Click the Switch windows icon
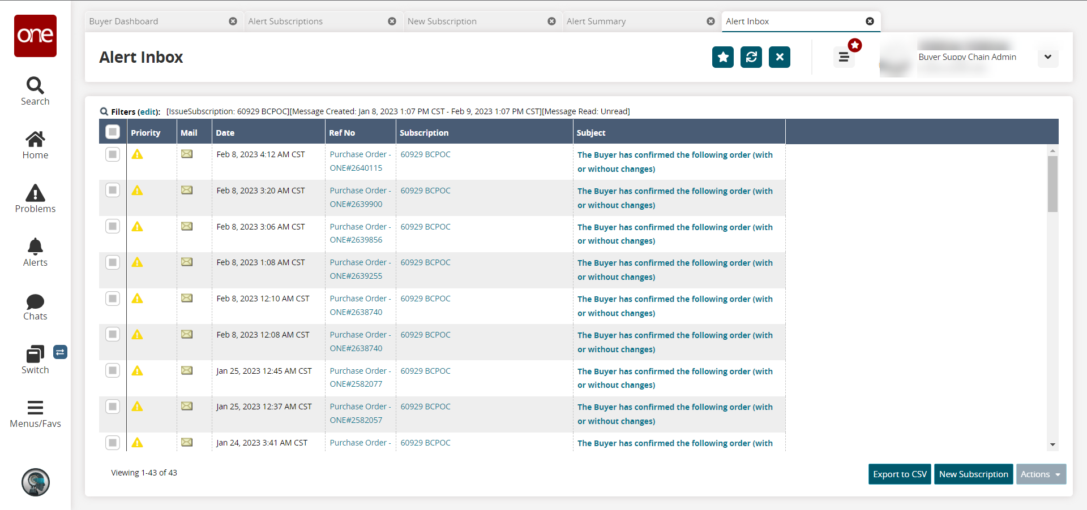 (35, 354)
